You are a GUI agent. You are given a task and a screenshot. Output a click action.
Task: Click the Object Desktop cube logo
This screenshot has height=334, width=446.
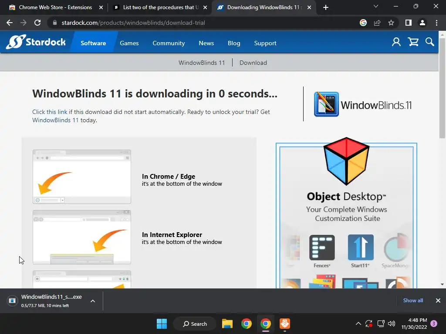[346, 161]
